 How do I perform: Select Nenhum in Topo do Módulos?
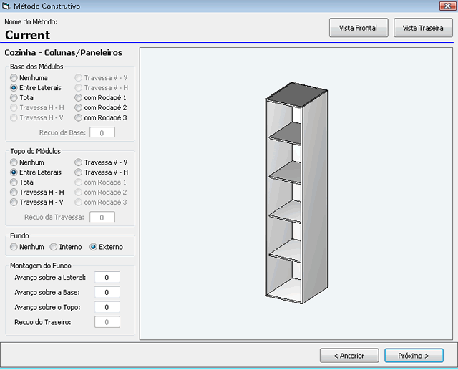coord(27,162)
